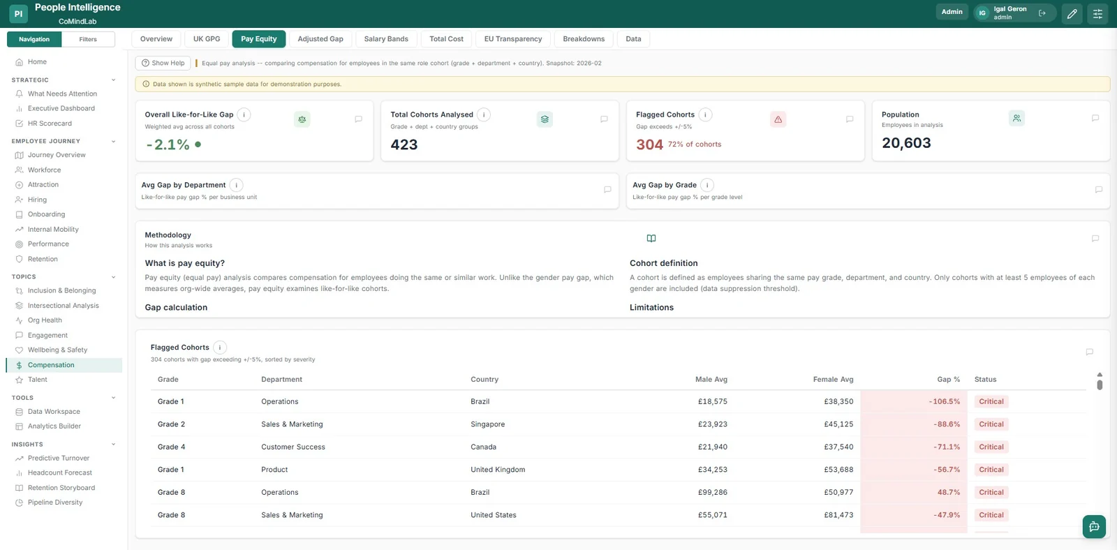Click info icon beside Flagged Cohorts table title
The width and height of the screenshot is (1117, 550).
click(x=220, y=347)
